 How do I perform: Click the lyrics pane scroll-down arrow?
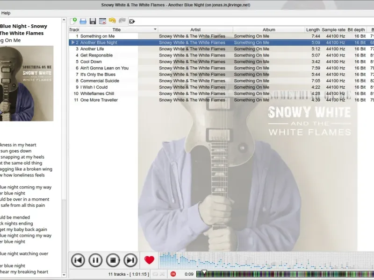pos(64,275)
